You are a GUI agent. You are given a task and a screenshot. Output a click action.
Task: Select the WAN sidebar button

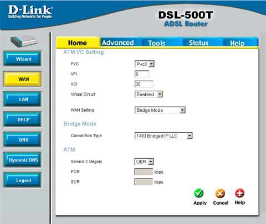(x=22, y=79)
